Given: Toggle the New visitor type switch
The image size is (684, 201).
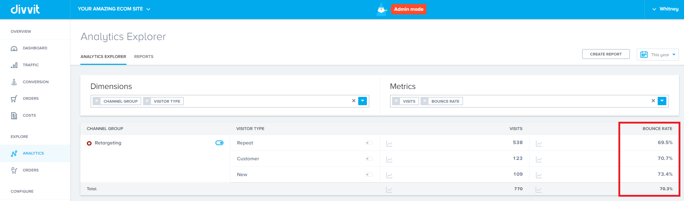Looking at the screenshot, I should (369, 175).
